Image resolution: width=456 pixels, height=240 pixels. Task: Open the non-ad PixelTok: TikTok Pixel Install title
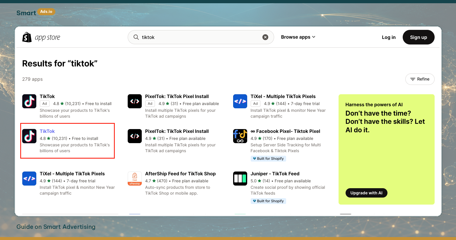tap(177, 131)
